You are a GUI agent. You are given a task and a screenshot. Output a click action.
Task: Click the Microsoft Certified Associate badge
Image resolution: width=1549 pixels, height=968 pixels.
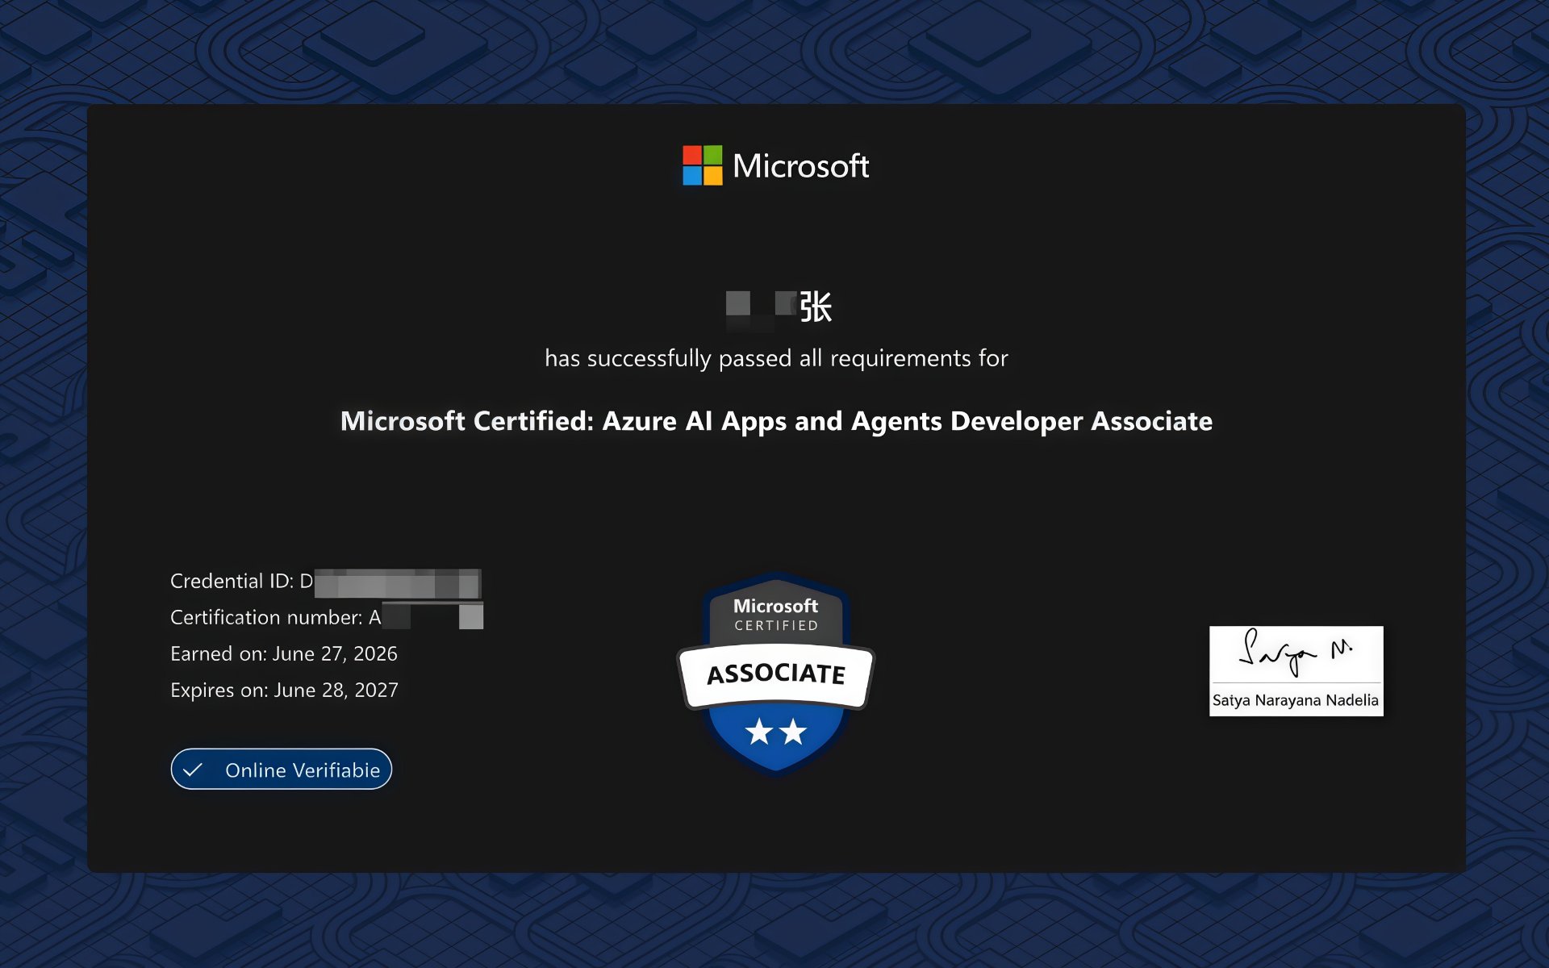(776, 673)
